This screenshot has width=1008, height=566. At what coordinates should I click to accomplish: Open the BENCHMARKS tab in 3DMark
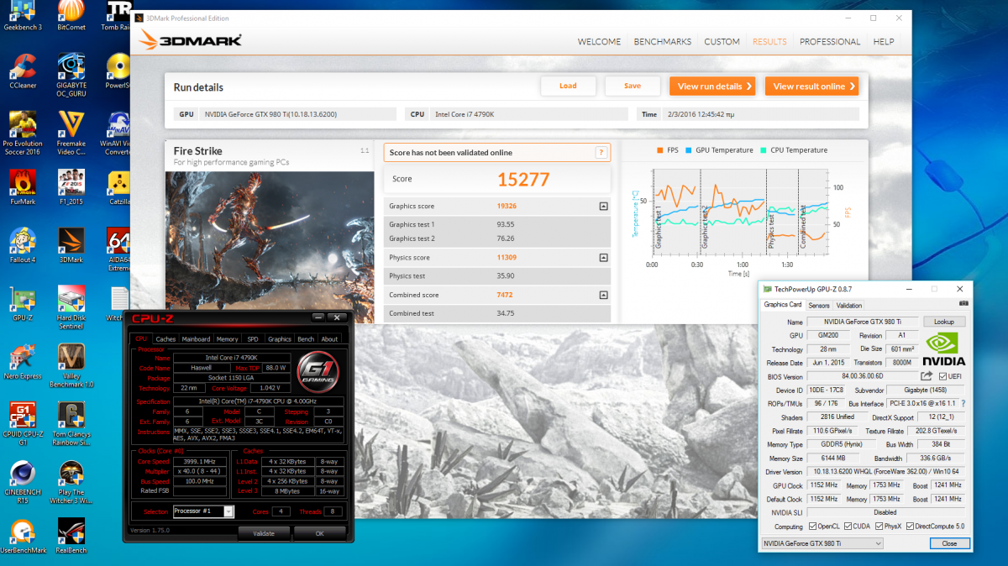(x=663, y=41)
